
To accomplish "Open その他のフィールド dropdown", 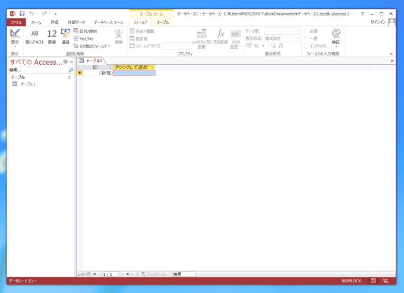I will coord(91,46).
